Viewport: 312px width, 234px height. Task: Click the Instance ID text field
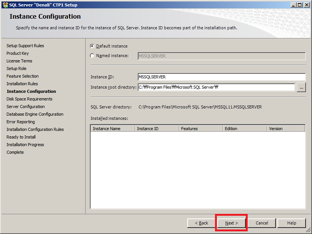point(222,77)
